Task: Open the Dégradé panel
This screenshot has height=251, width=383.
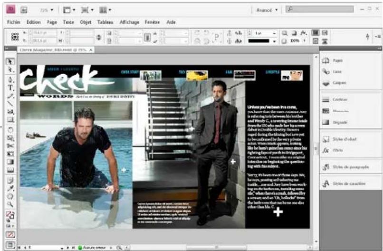Action: coord(335,122)
